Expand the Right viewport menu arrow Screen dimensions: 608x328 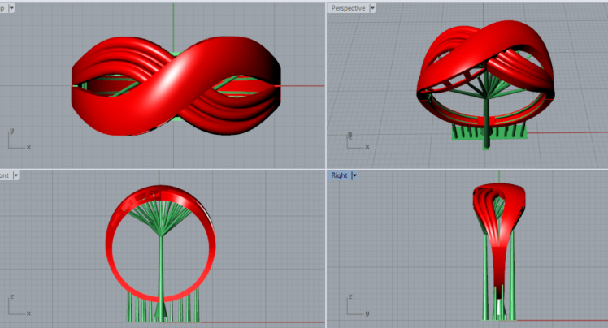point(354,175)
